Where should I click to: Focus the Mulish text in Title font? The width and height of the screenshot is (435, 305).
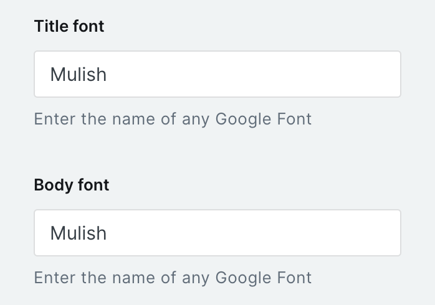pyautogui.click(x=79, y=75)
